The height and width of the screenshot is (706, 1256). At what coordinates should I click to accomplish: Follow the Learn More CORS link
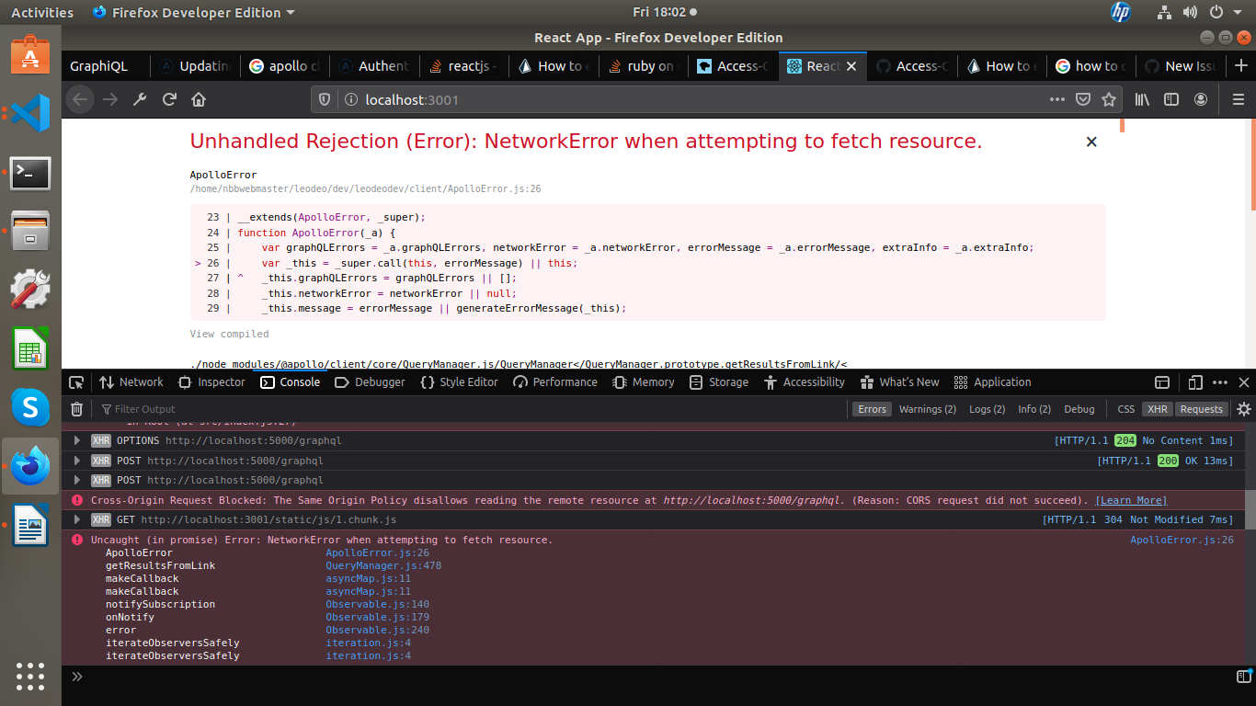pos(1131,500)
